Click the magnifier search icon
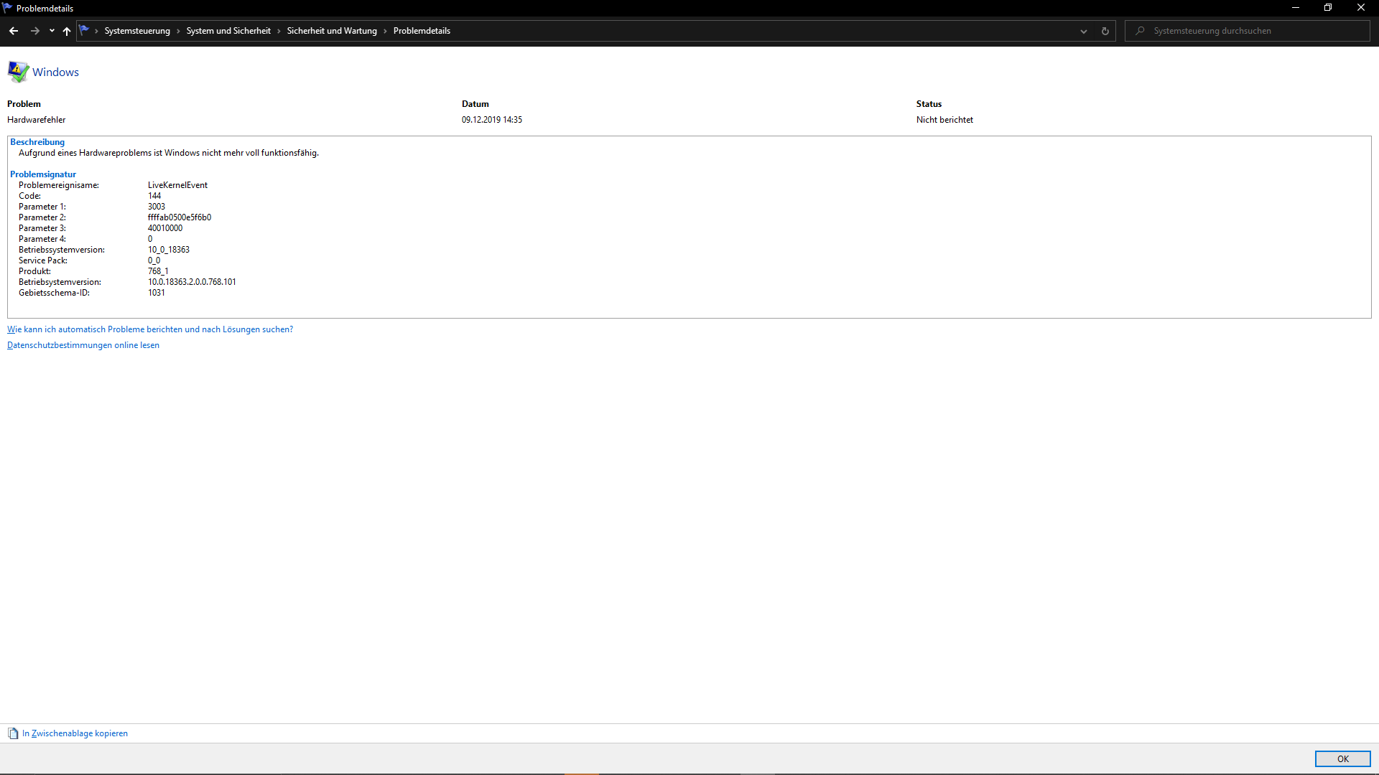The width and height of the screenshot is (1379, 775). pos(1140,31)
